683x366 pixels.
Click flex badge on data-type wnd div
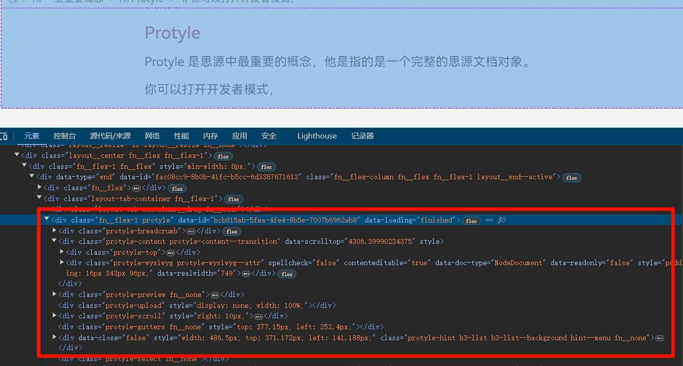[571, 178]
